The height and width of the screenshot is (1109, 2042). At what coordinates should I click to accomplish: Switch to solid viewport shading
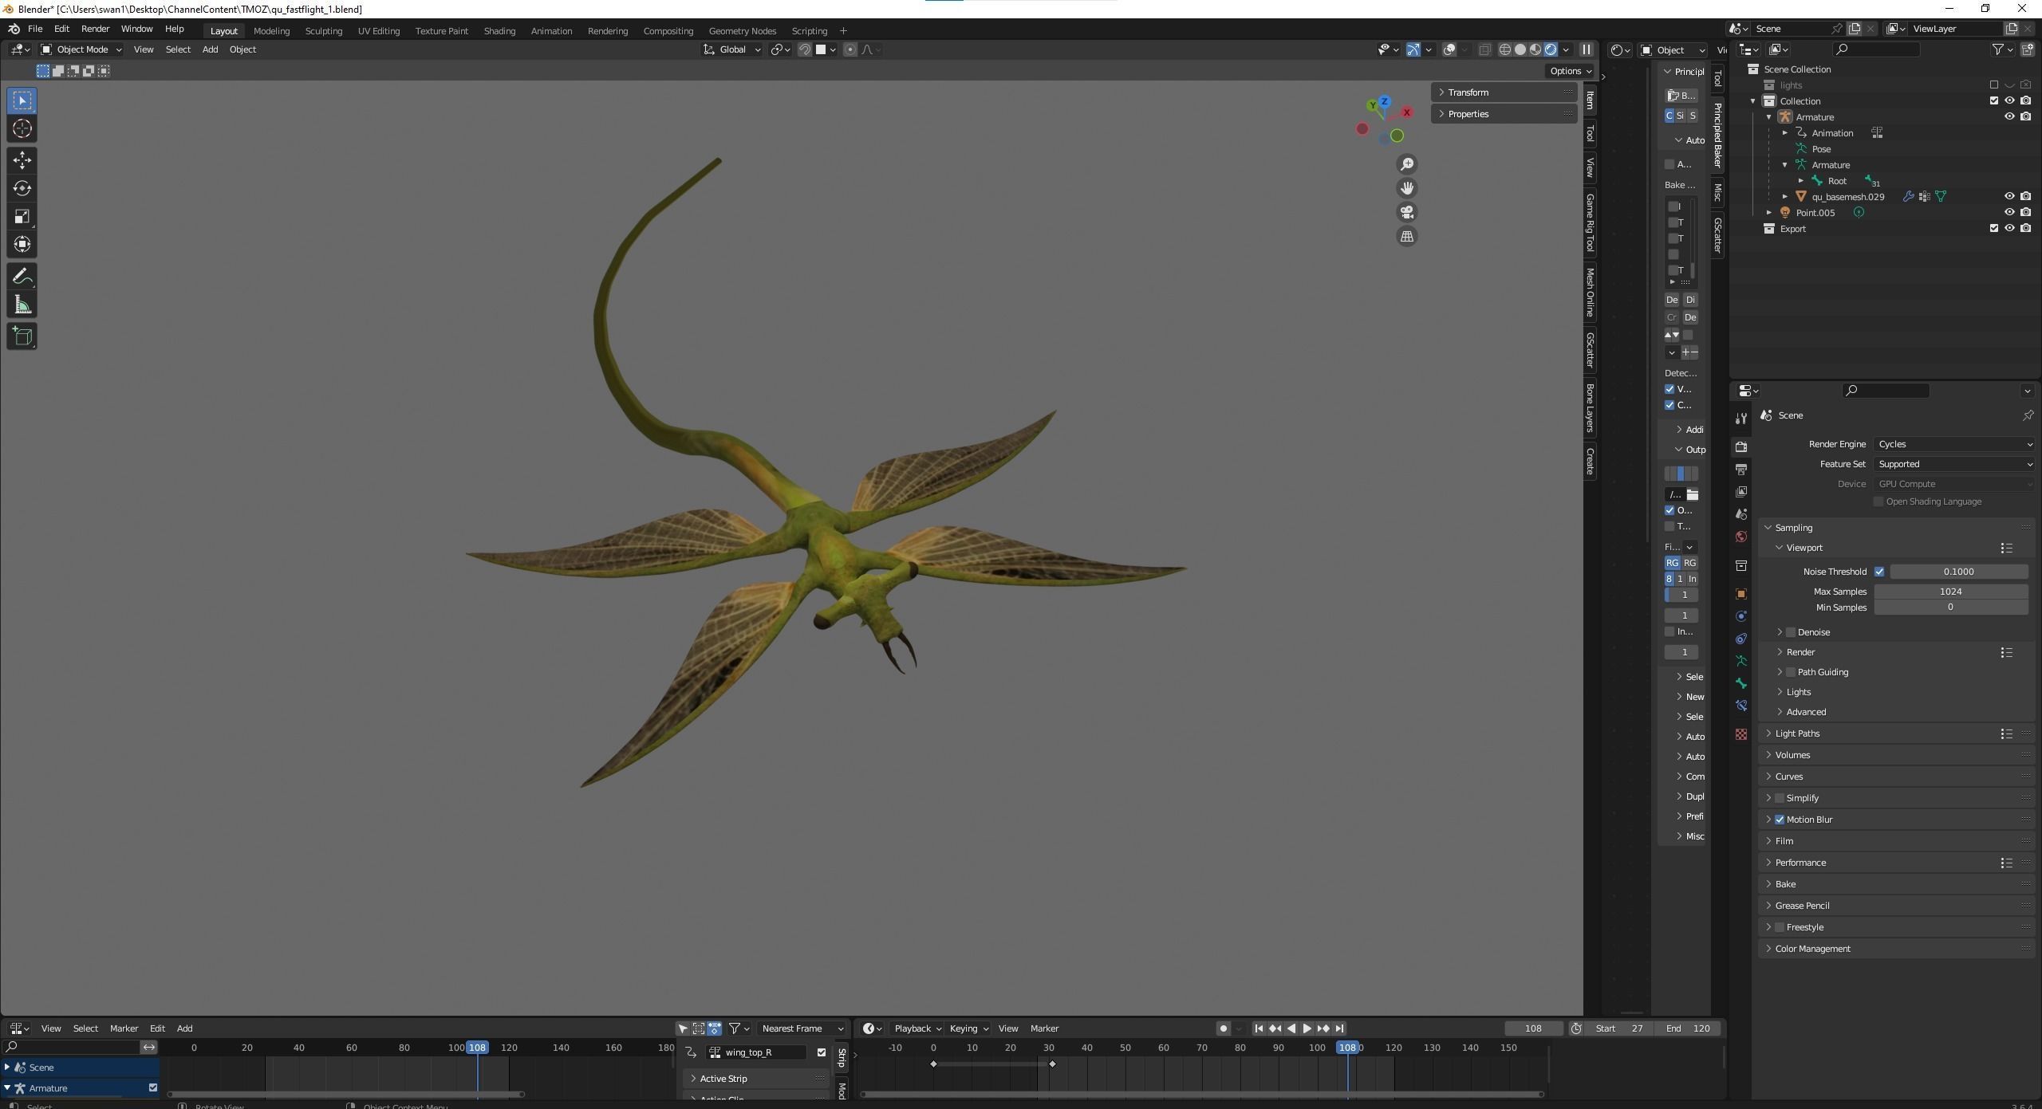click(x=1520, y=49)
